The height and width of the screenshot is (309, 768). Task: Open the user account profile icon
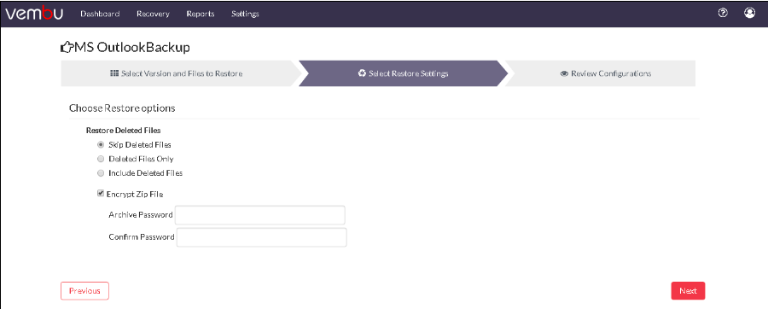749,13
